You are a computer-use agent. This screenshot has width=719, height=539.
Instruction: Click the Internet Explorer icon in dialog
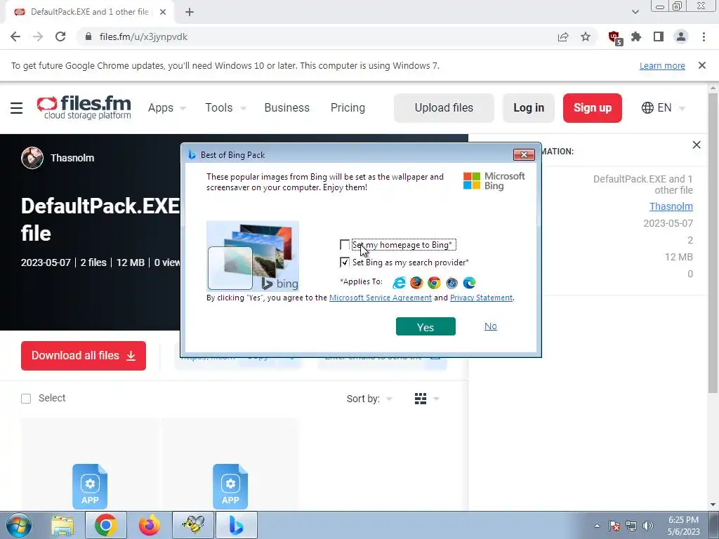pos(399,283)
